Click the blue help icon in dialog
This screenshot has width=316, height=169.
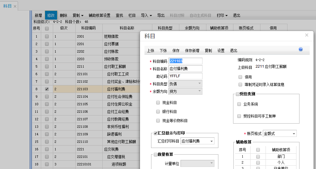click(x=301, y=50)
